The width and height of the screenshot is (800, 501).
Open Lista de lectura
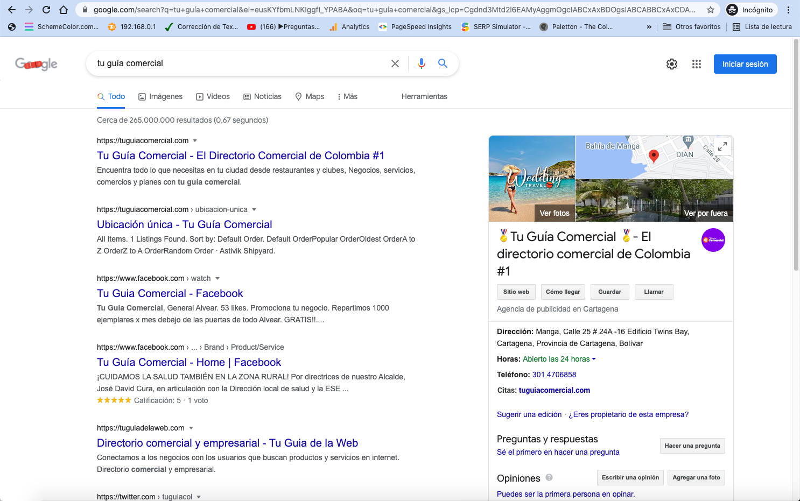(762, 26)
